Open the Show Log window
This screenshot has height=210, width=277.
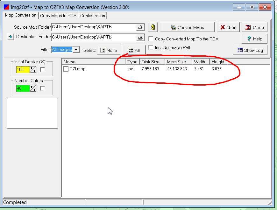pyautogui.click(x=250, y=50)
